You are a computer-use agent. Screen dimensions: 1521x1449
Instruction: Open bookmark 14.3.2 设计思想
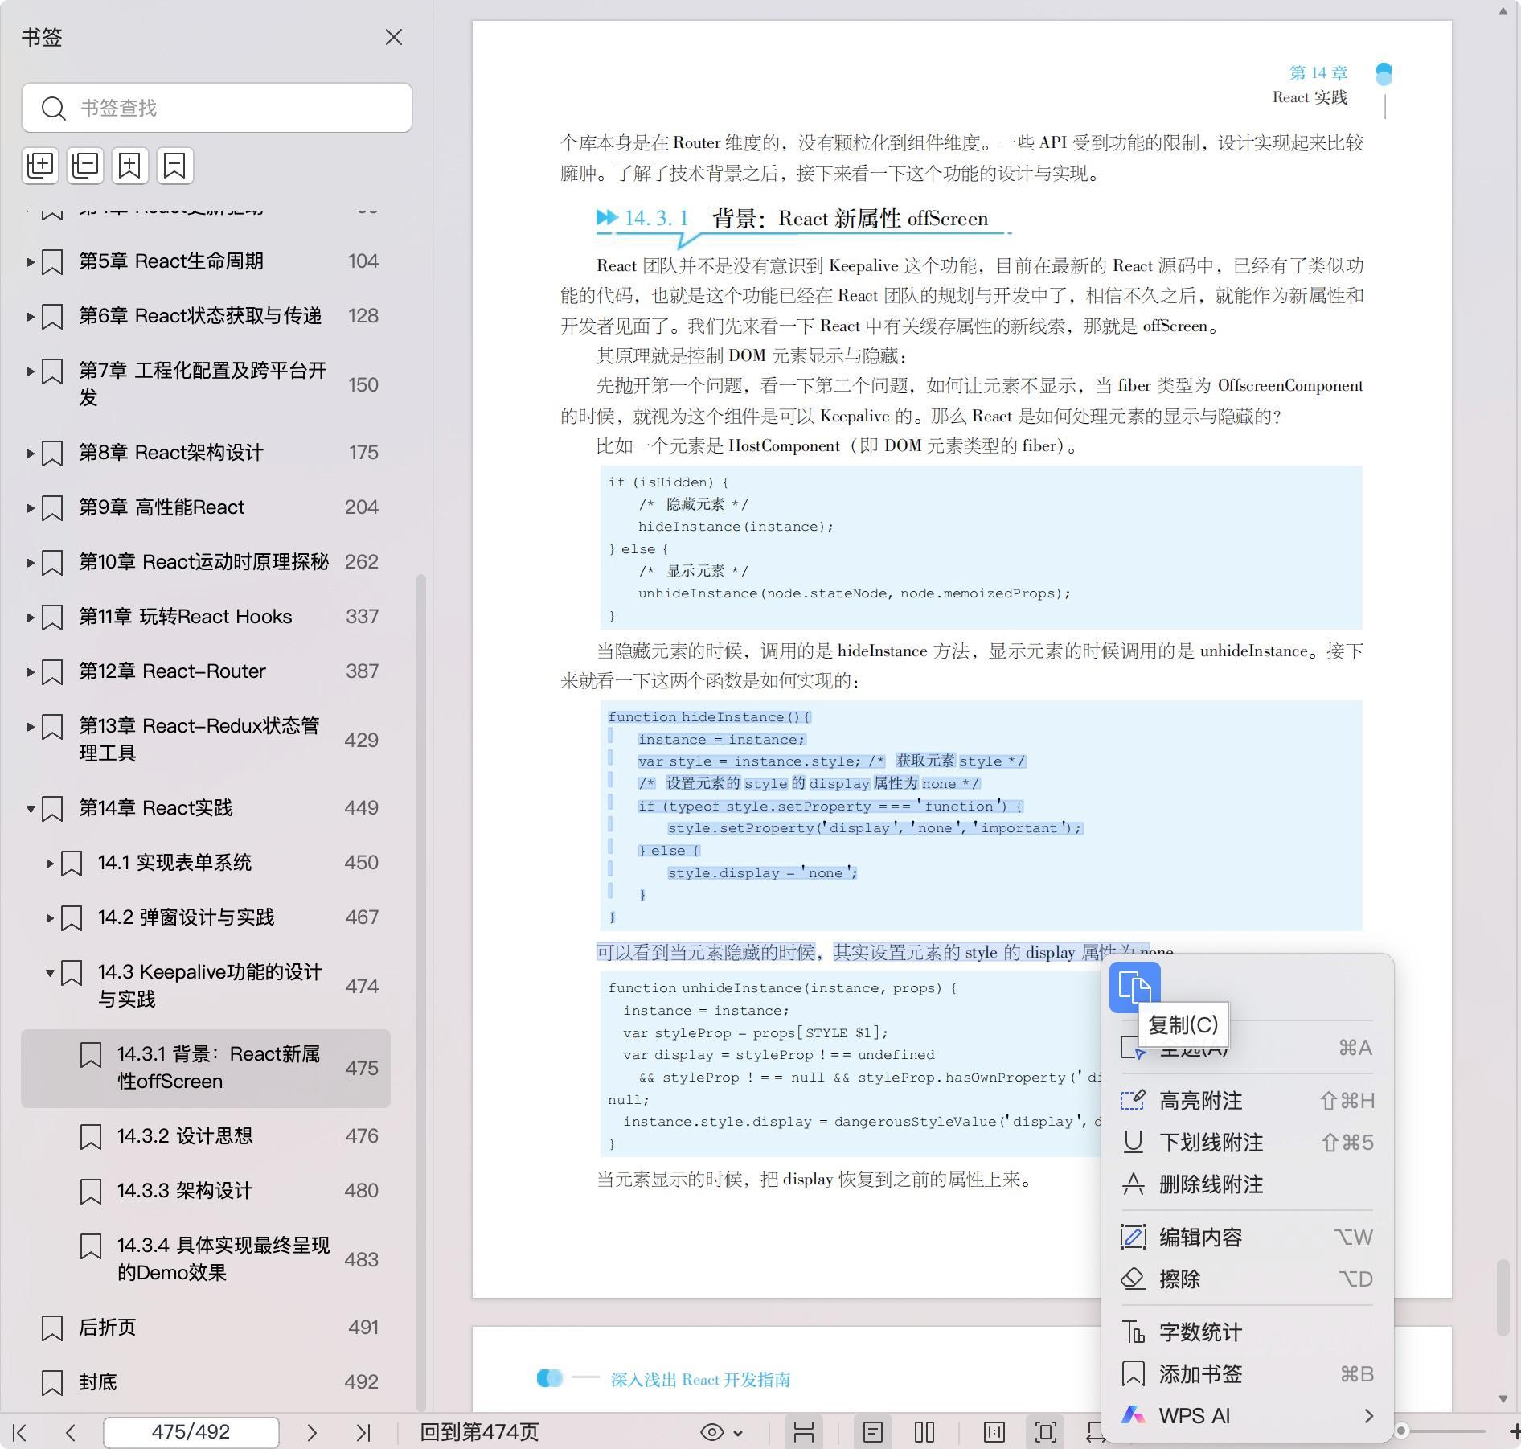(x=185, y=1135)
